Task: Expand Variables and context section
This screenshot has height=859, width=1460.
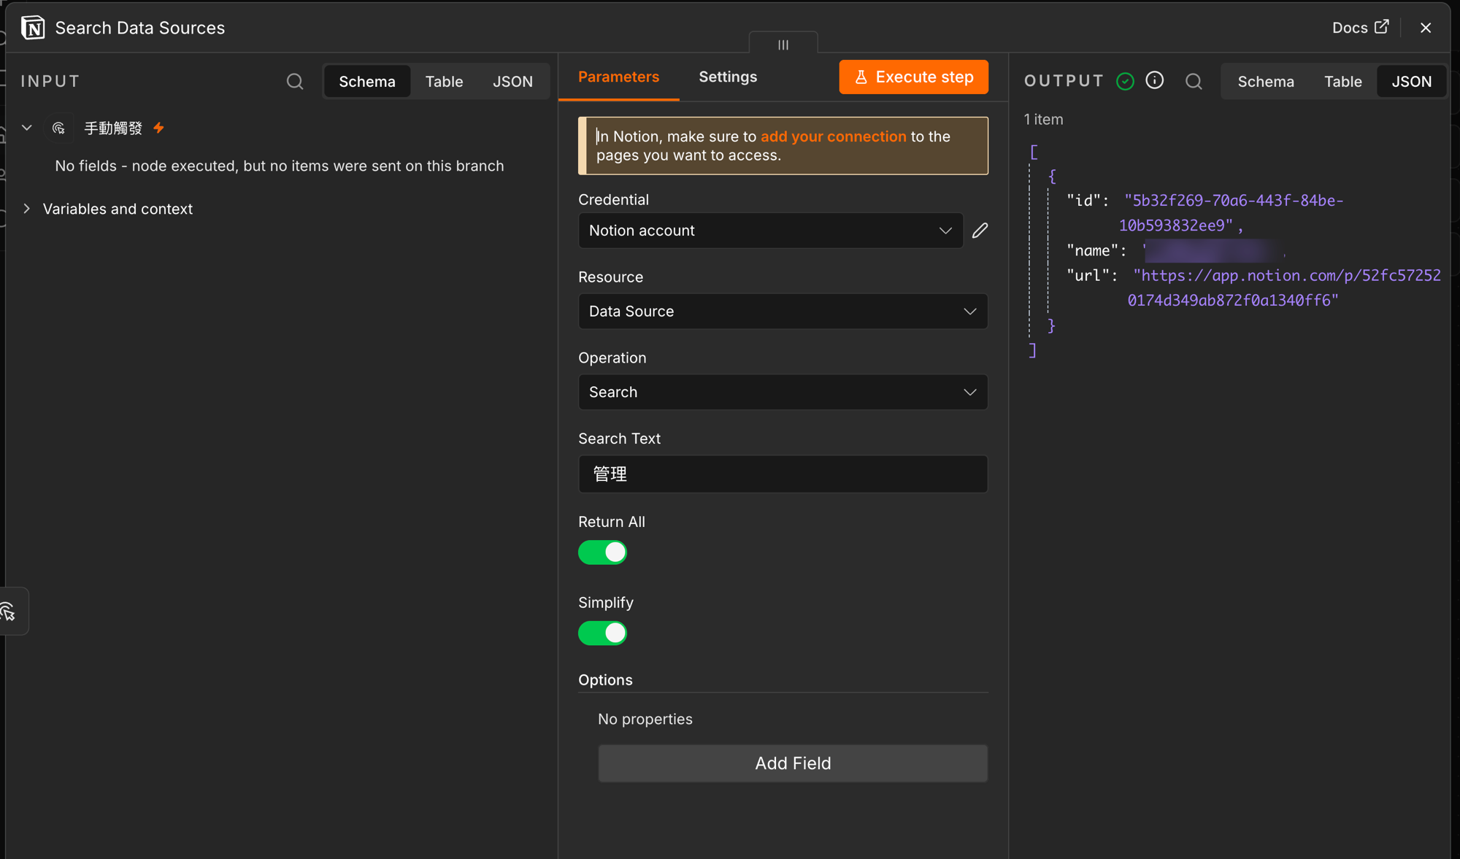Action: point(27,209)
